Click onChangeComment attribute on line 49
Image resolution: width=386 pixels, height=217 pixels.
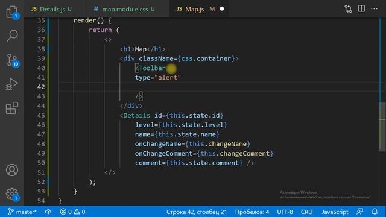(163, 153)
